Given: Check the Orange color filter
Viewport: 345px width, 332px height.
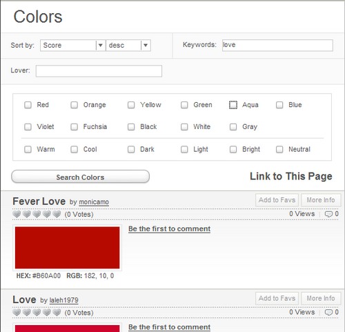Looking at the screenshot, I should (74, 105).
